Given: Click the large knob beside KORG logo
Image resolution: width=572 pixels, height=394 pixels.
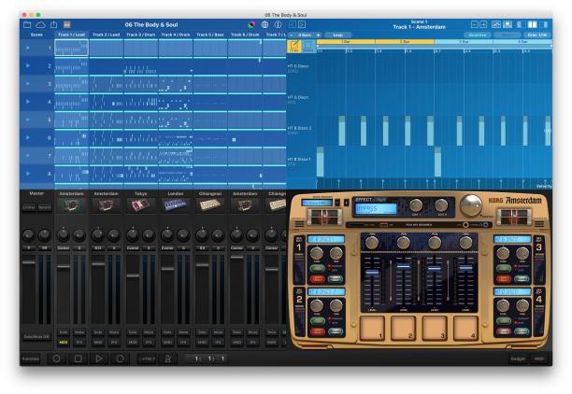Looking at the screenshot, I should point(471,205).
